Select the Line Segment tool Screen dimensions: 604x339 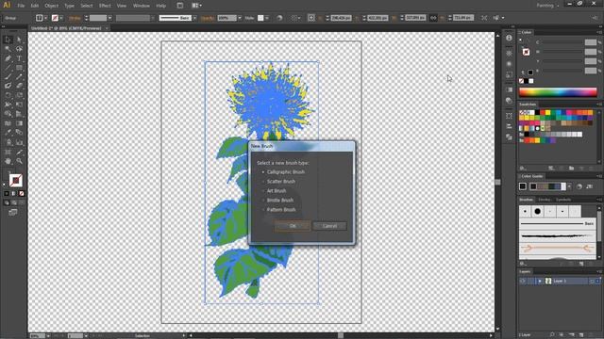8,68
